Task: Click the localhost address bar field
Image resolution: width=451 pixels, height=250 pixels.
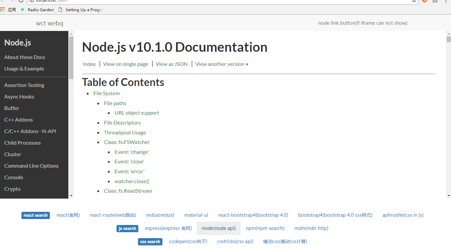Action: coord(223,1)
